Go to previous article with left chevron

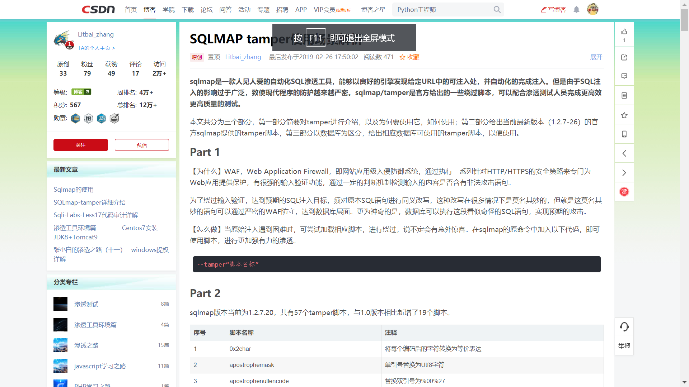tap(624, 153)
